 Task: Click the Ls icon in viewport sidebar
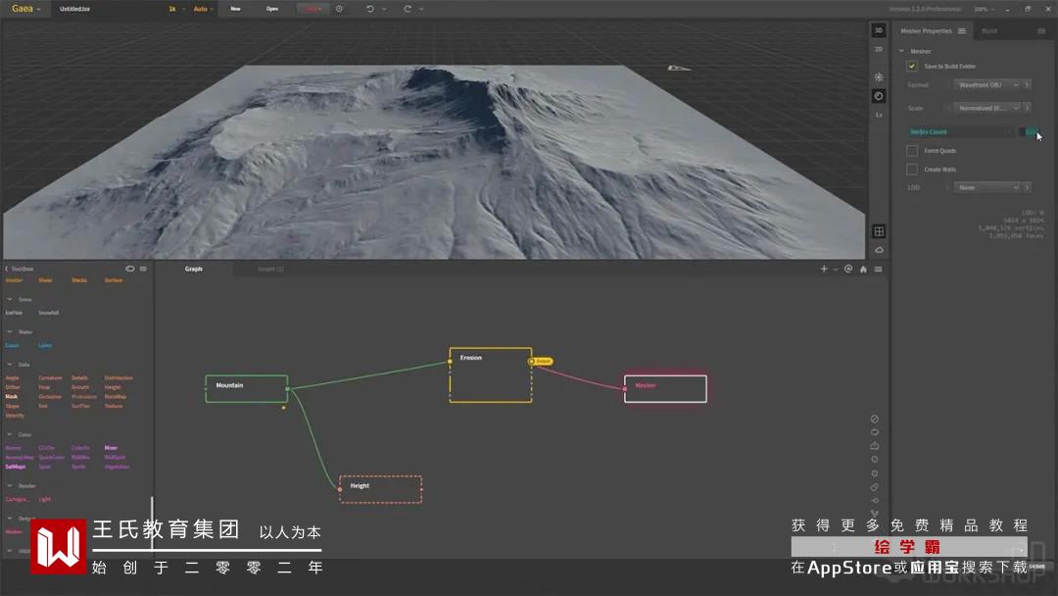pos(879,115)
